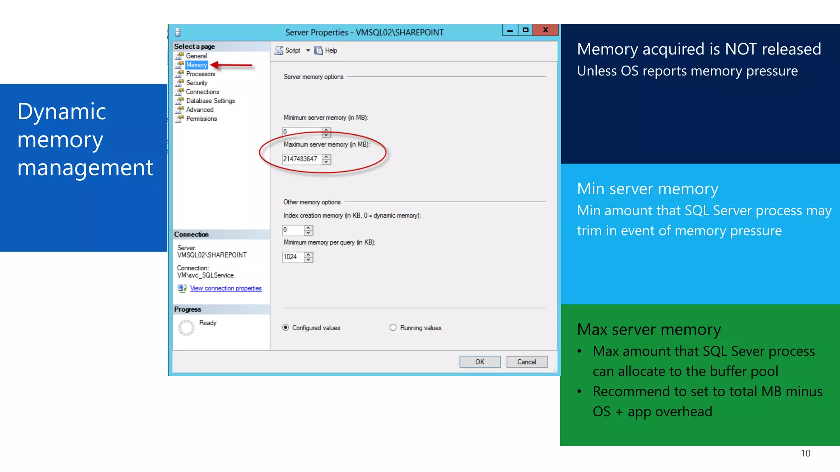Screen dimensions: 840x472
Task: Click the Index creation memory field
Action: pyautogui.click(x=293, y=230)
